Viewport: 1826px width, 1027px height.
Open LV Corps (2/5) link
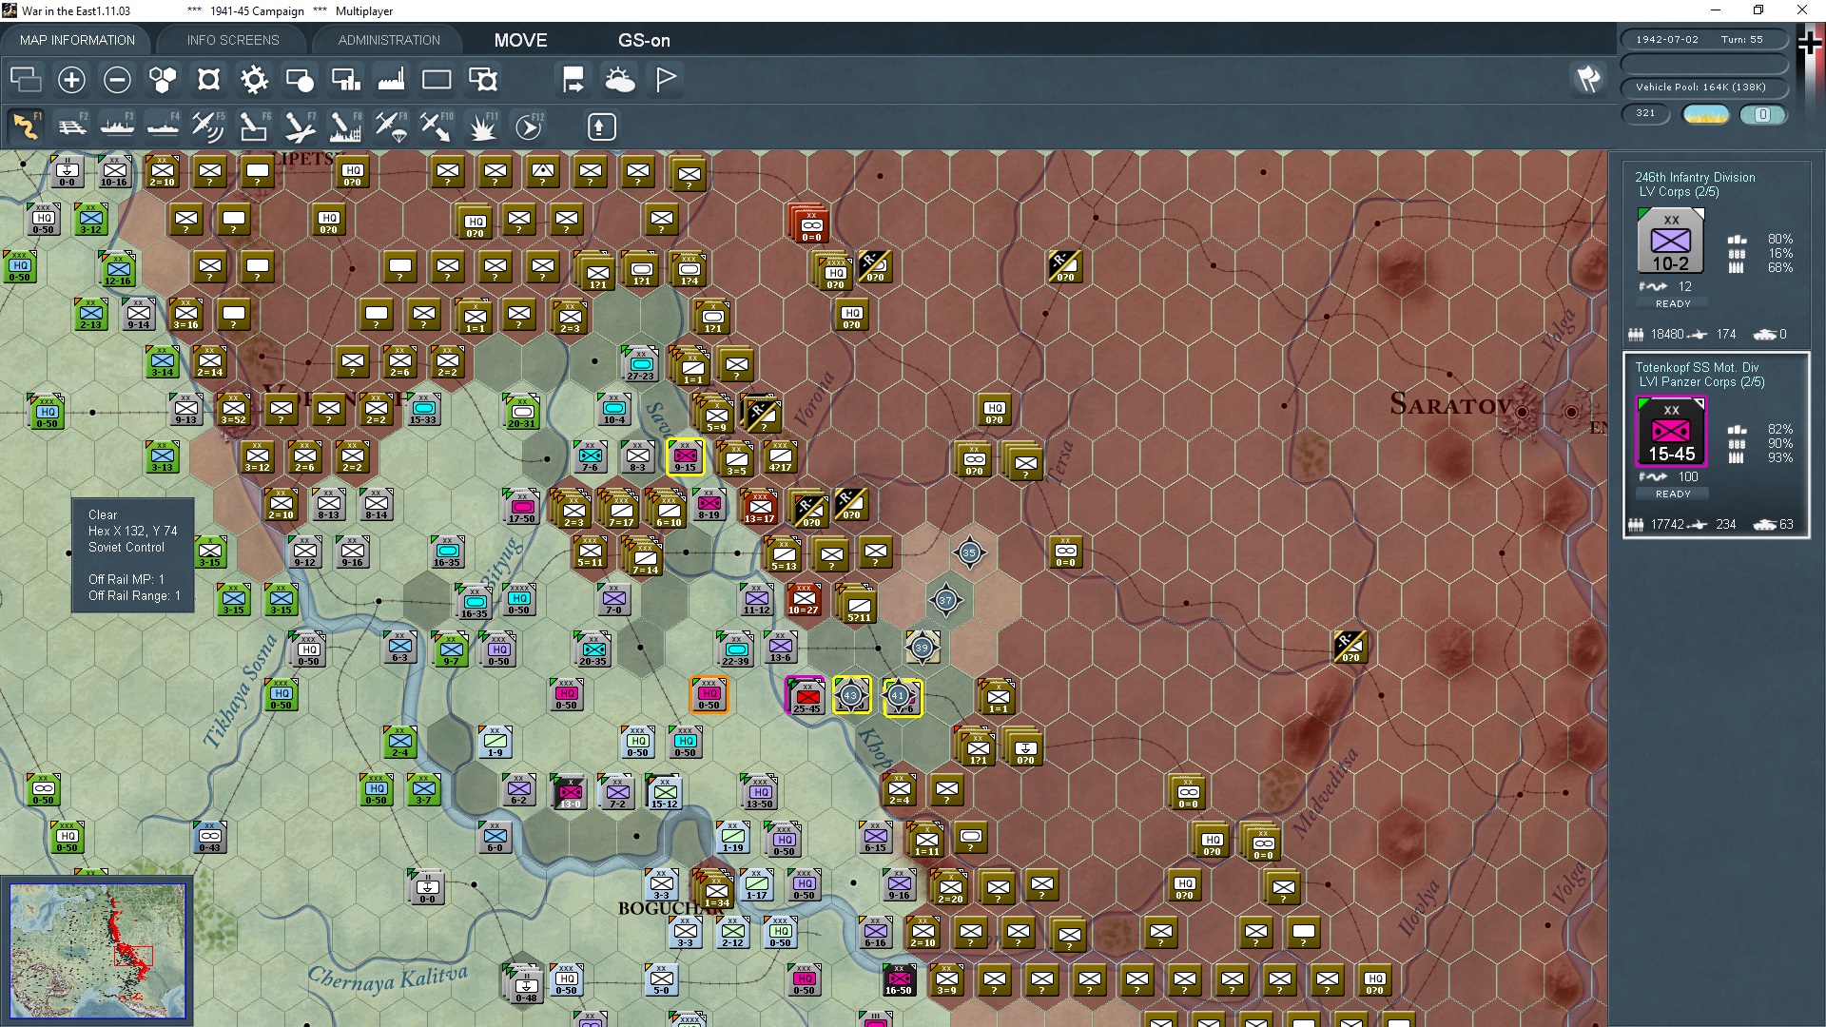point(1679,192)
